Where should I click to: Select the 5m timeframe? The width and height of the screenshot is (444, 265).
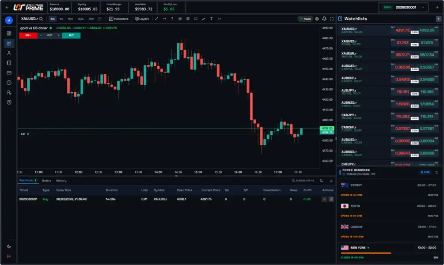53,19
